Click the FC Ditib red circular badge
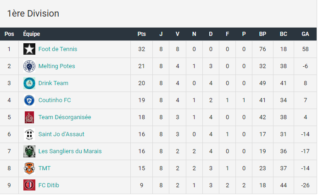 point(29,185)
